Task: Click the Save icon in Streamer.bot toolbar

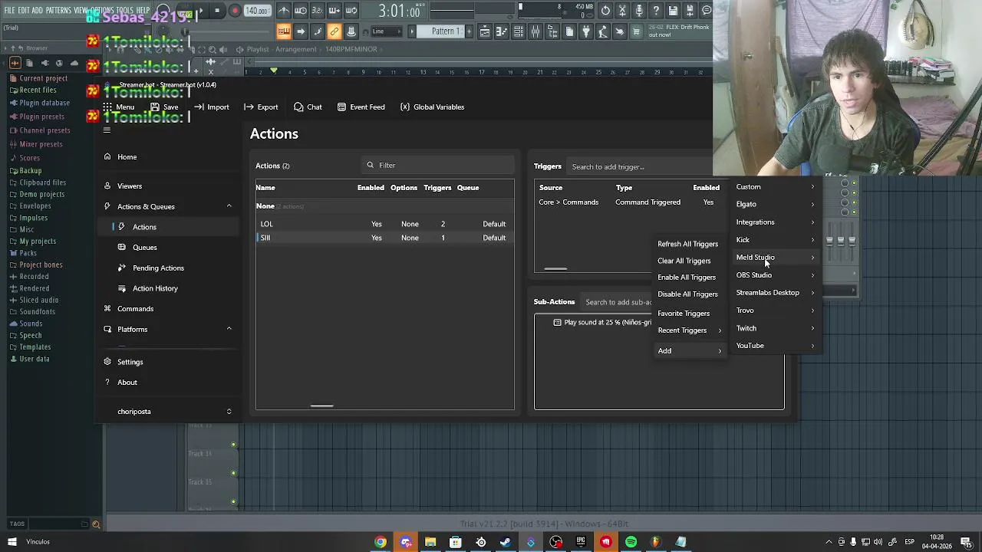Action: tap(155, 107)
